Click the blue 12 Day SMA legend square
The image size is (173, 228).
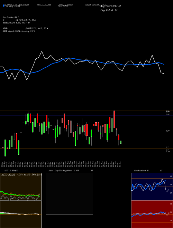4,6
